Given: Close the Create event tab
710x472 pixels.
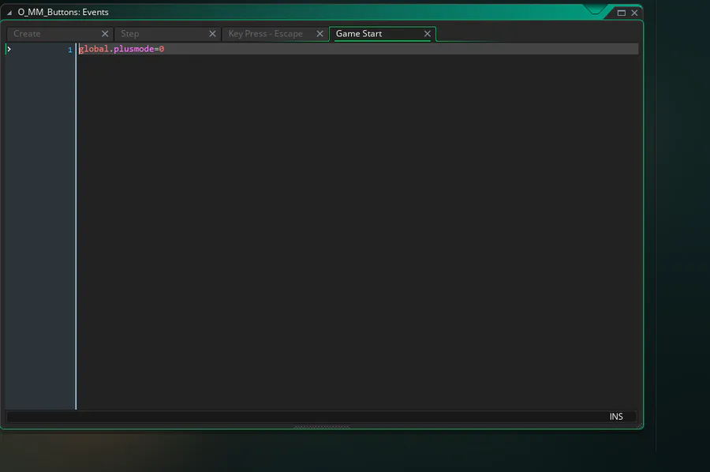Looking at the screenshot, I should click(105, 34).
